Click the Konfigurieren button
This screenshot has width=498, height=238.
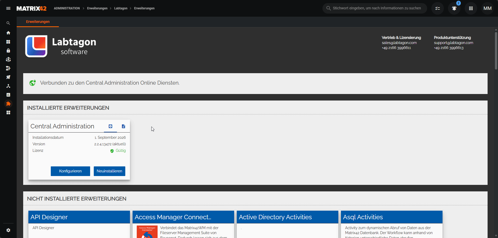70,171
